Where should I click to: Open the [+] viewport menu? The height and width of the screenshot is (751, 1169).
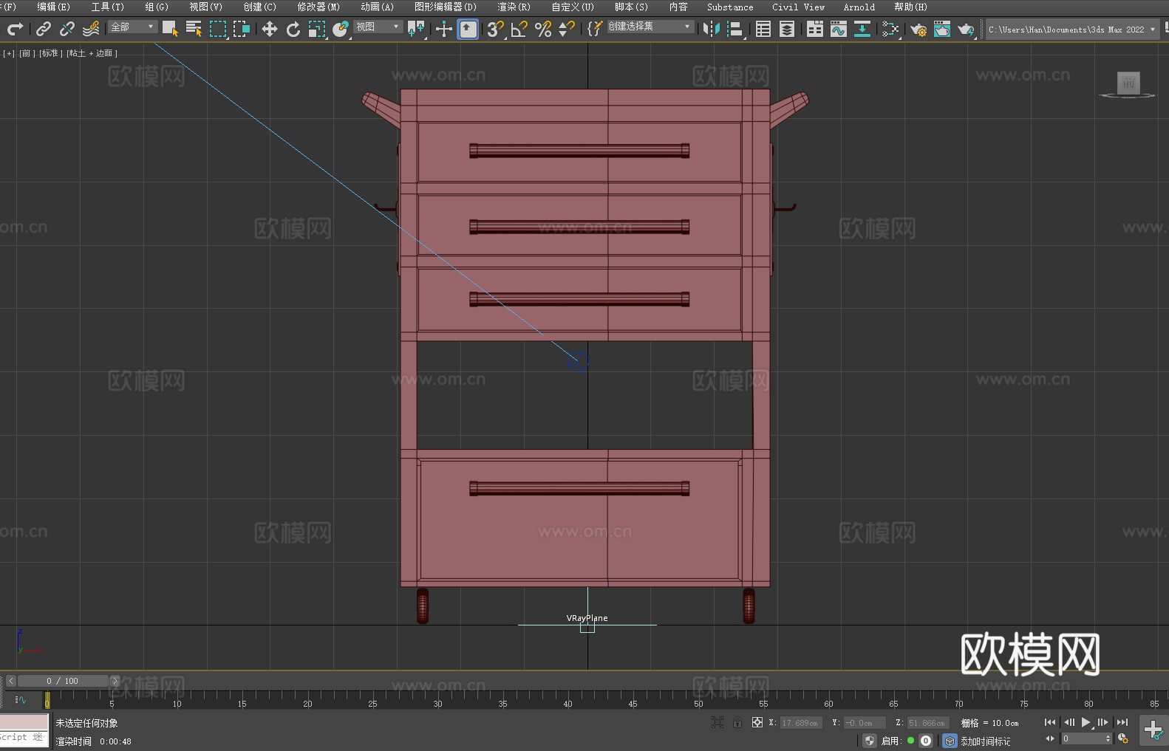9,53
